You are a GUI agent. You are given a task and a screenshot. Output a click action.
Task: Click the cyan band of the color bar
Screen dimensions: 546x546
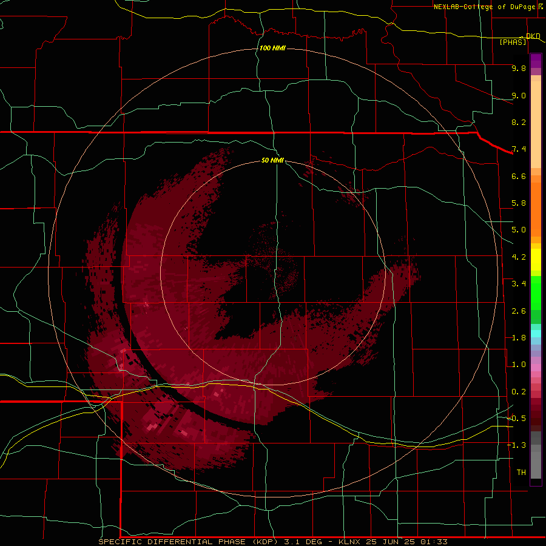pyautogui.click(x=536, y=334)
